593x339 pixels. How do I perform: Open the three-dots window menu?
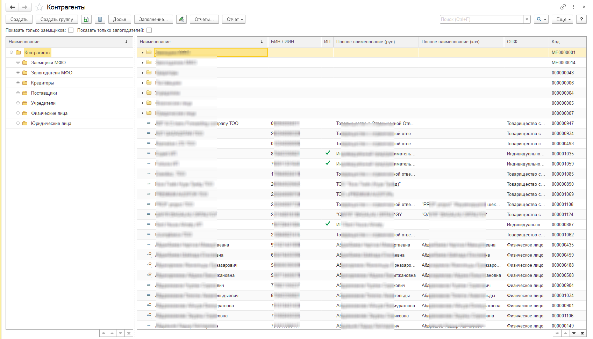click(573, 7)
